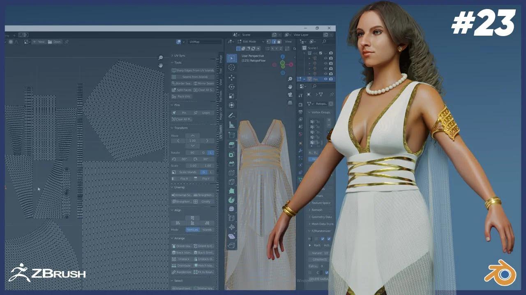
Task: Toggle camera render icon on the selected object
Action: 331,79
